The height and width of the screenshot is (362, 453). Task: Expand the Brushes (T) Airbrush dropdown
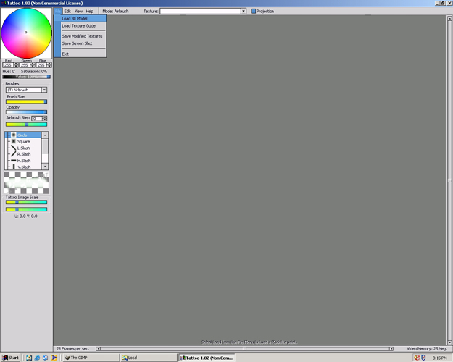(44, 90)
